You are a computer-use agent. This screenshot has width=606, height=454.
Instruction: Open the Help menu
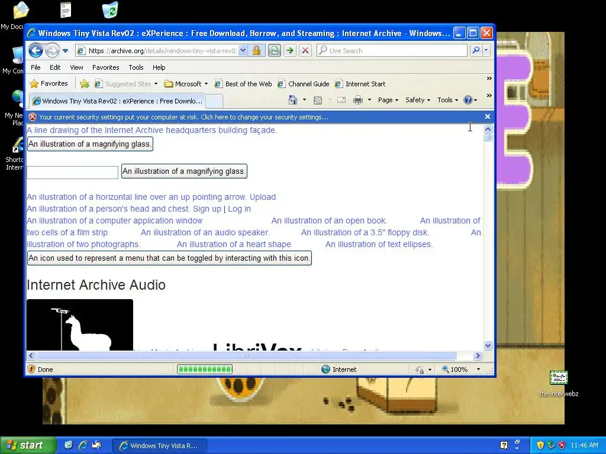pos(159,67)
